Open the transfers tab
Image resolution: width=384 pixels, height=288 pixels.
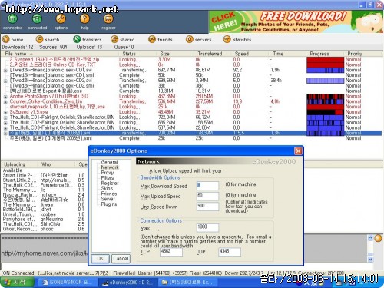[x=88, y=39]
